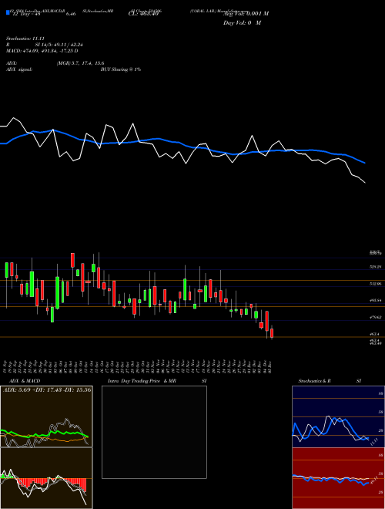Screen dimensions: 385x509
Task: Click the blue 12-day SMA legend square
Action: point(8,12)
